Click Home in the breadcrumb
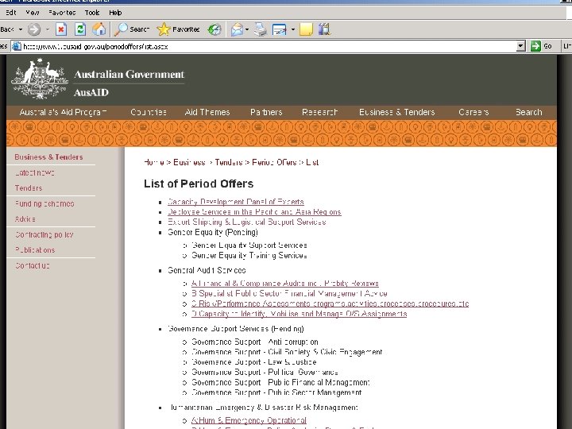Viewport: 572px width, 429px height. pyautogui.click(x=154, y=162)
